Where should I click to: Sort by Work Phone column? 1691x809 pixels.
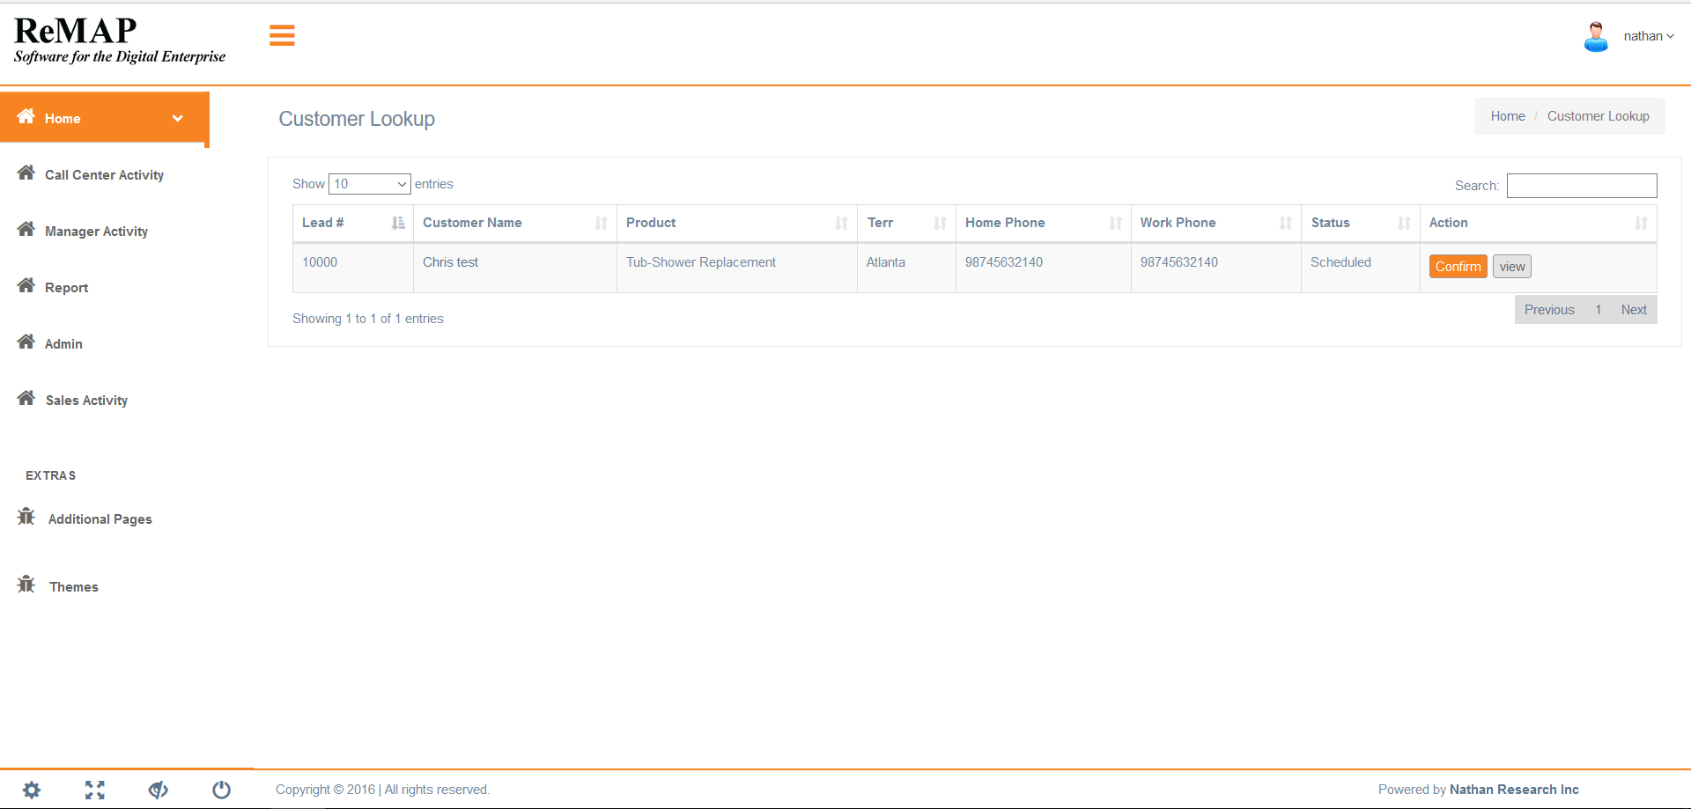1216,223
